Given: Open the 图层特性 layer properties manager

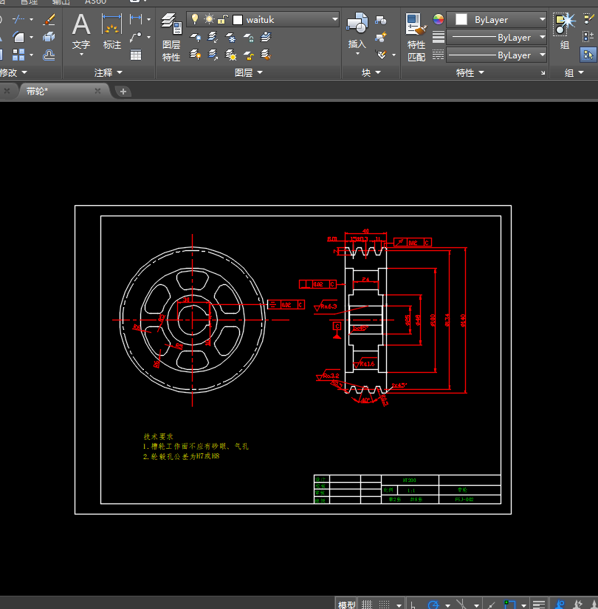Looking at the screenshot, I should 171,38.
